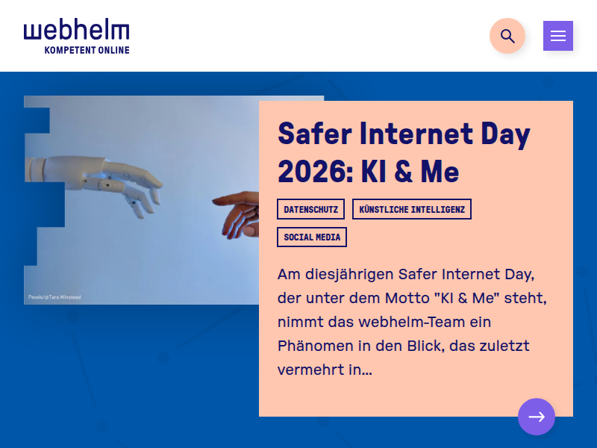Viewport: 597px width, 448px height.
Task: Select the Datenschutz tag
Action: (x=311, y=209)
